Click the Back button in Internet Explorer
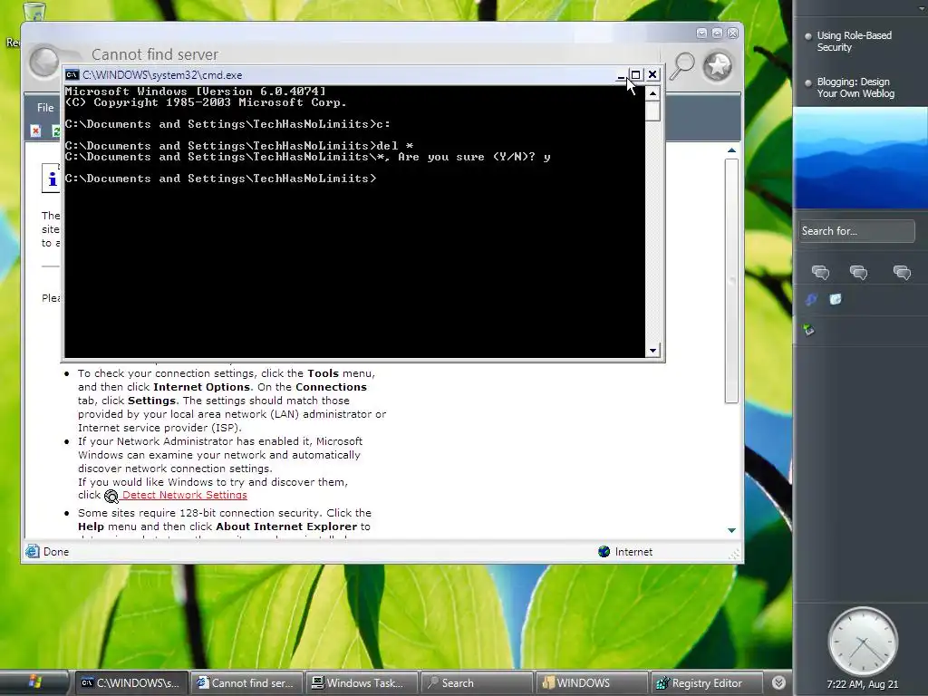Screen dimensions: 928x696 coord(44,63)
